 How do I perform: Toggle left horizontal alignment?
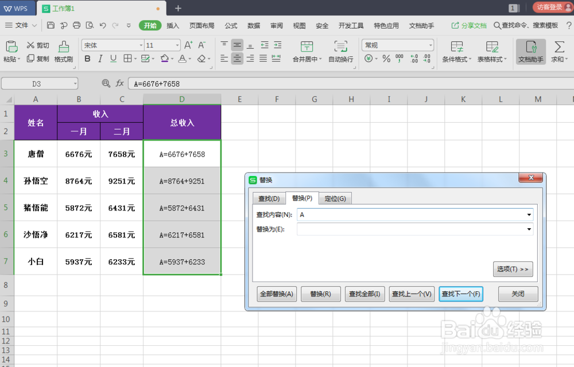(224, 58)
